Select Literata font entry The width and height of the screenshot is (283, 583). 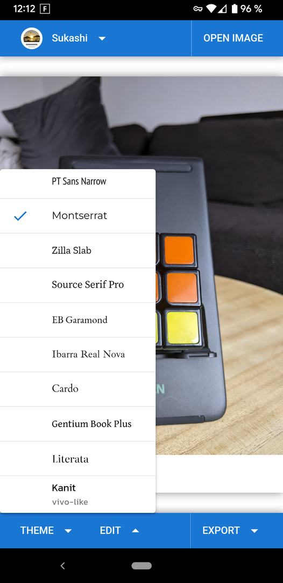point(78,459)
